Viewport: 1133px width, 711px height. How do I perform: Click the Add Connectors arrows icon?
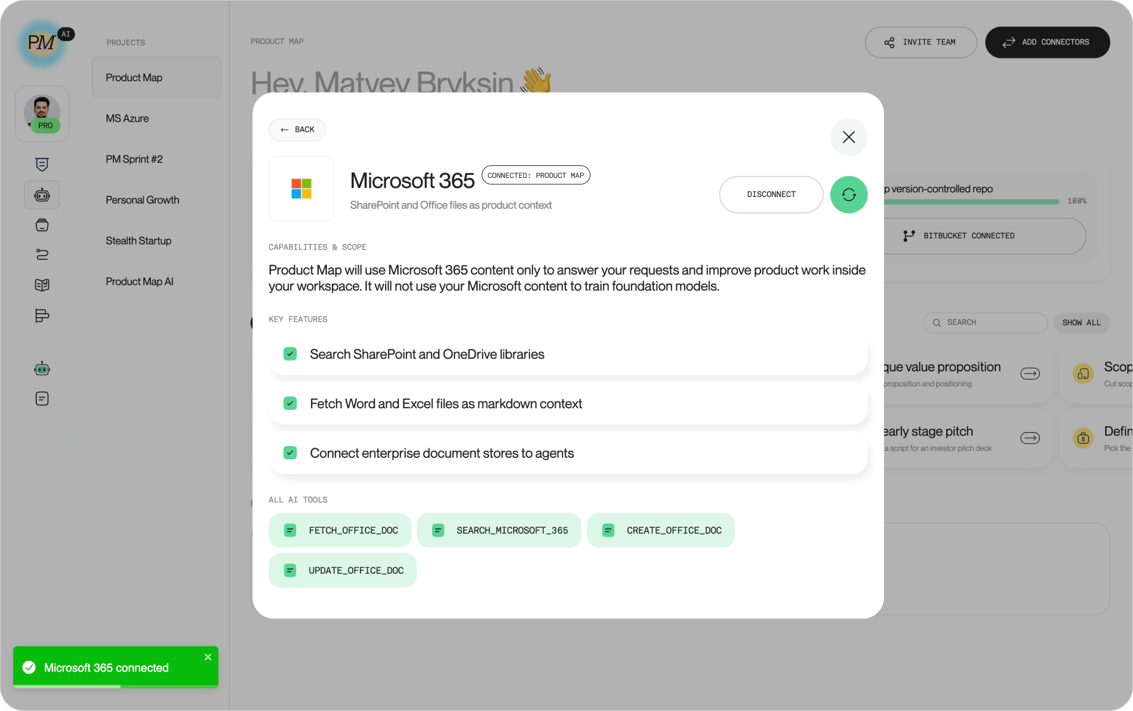pos(1008,42)
